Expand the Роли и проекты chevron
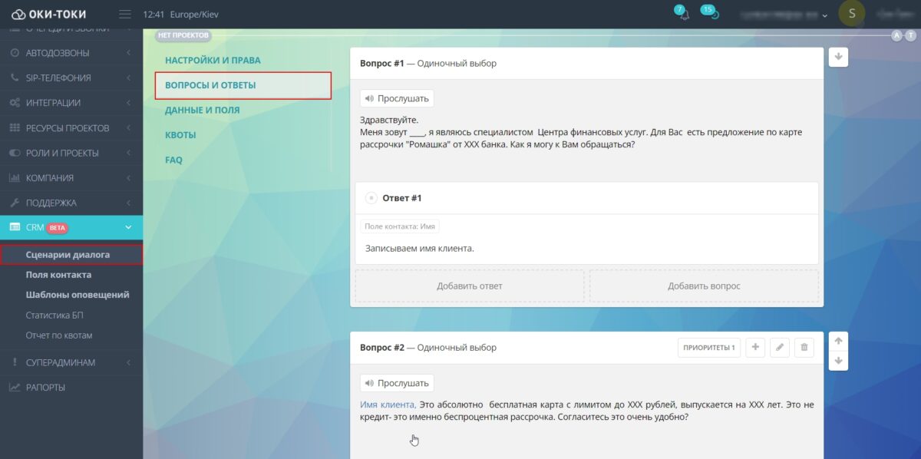921x459 pixels. [x=128, y=153]
